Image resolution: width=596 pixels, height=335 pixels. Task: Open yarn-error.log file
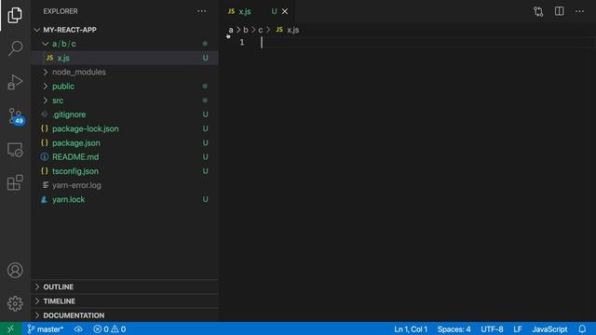point(125,185)
